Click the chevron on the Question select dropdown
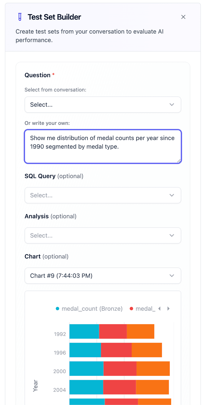 pyautogui.click(x=172, y=105)
